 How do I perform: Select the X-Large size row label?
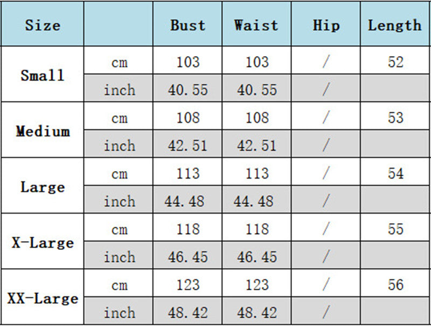43,243
